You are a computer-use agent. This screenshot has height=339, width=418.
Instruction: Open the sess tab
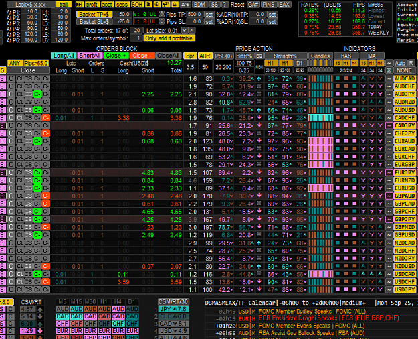[x=122, y=5]
